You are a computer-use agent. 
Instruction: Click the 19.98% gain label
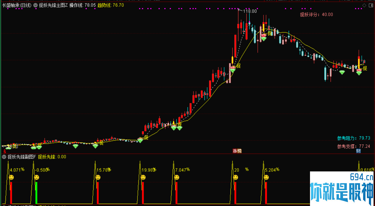[x=149, y=170]
